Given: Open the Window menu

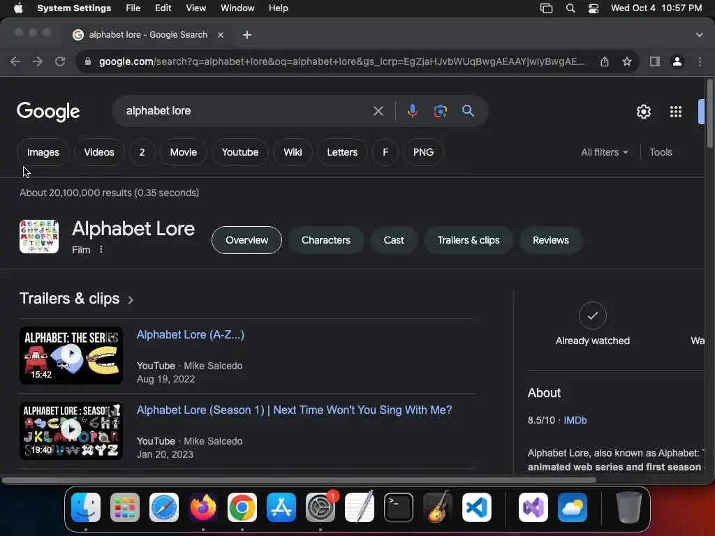Looking at the screenshot, I should tap(237, 8).
